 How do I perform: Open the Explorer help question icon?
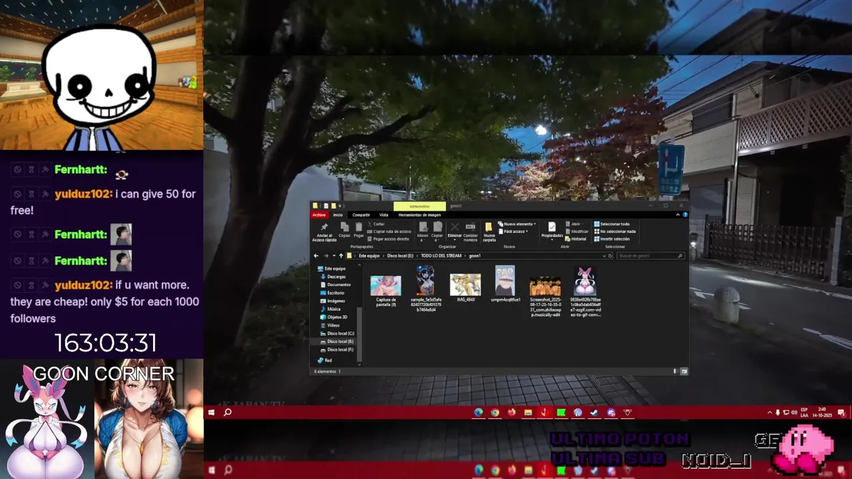pyautogui.click(x=685, y=215)
